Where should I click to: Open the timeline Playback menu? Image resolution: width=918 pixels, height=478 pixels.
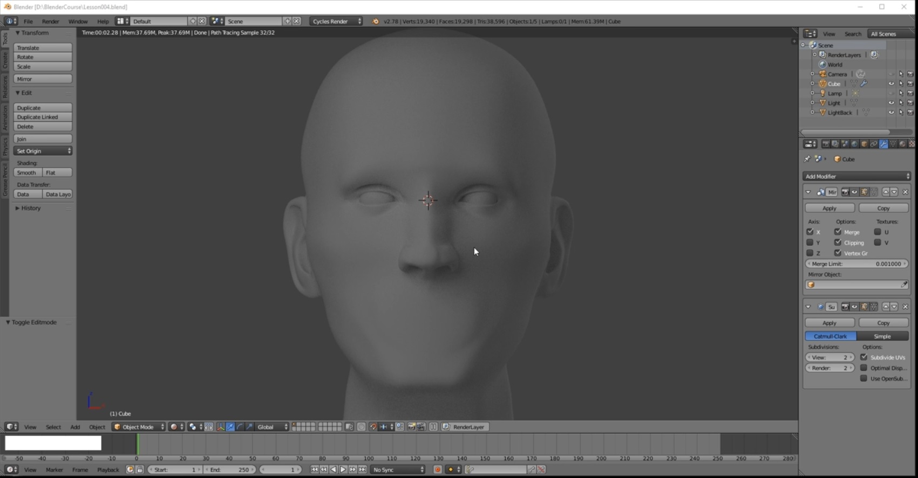click(108, 469)
